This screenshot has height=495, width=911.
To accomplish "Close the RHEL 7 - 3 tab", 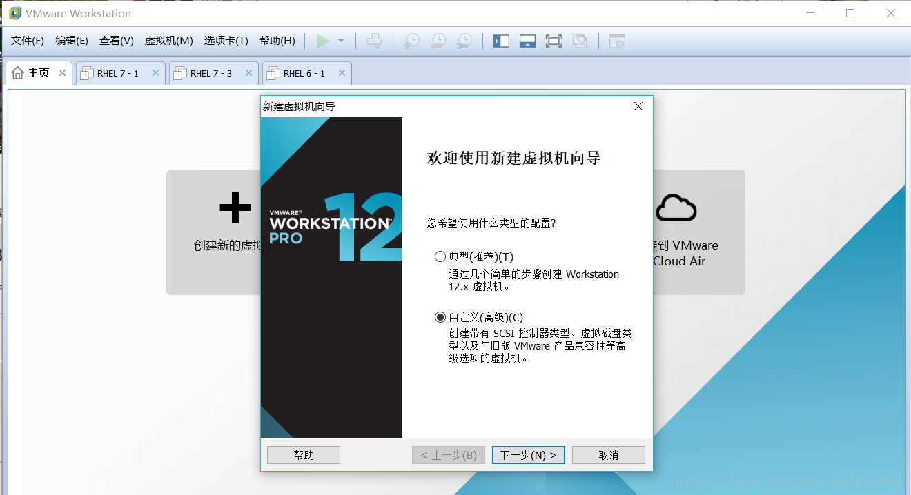I will tap(248, 72).
